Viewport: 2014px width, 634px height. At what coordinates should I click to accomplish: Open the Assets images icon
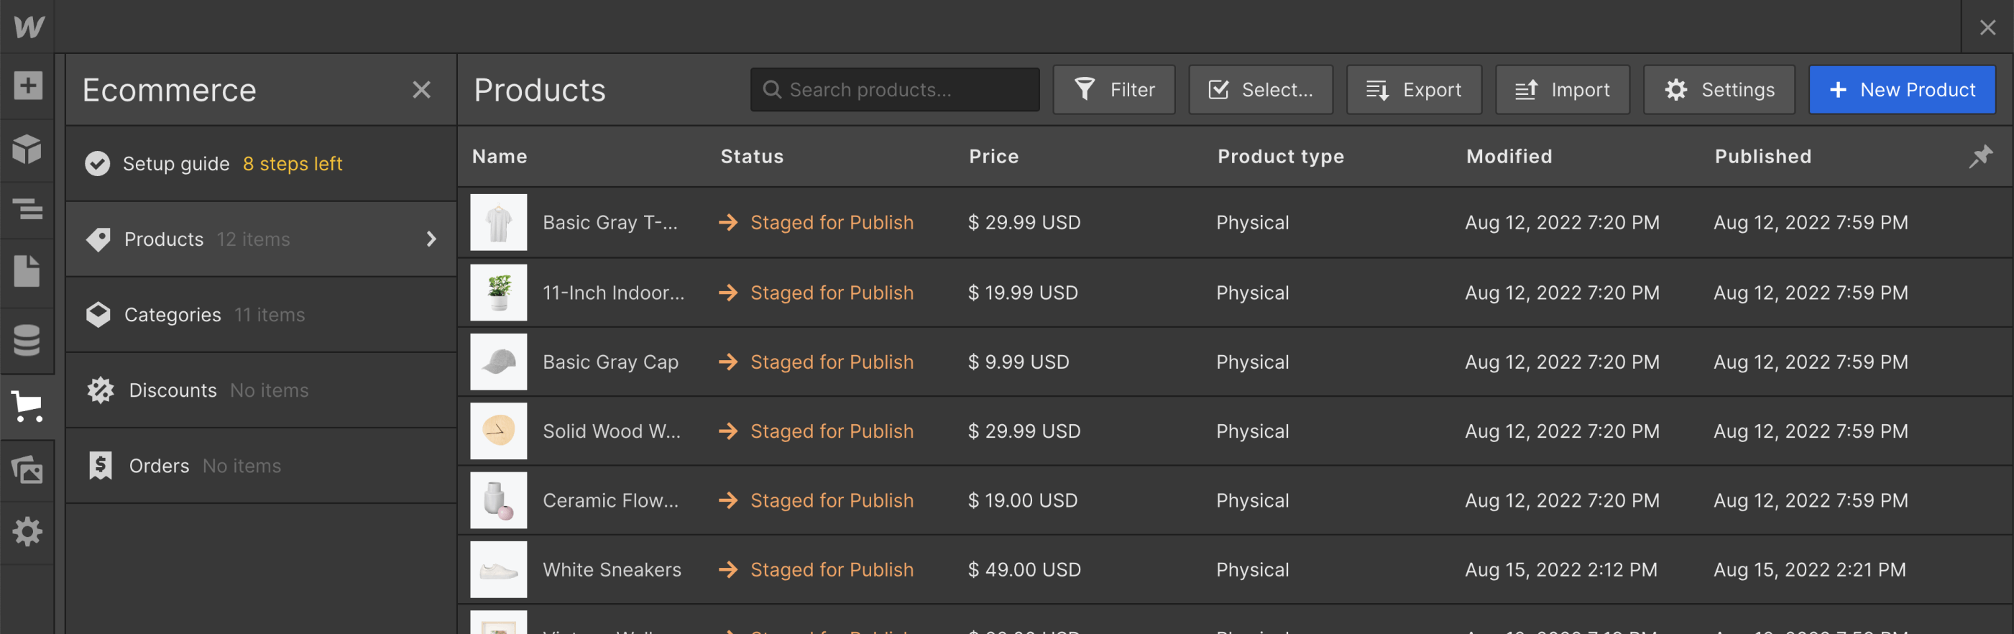coord(27,469)
